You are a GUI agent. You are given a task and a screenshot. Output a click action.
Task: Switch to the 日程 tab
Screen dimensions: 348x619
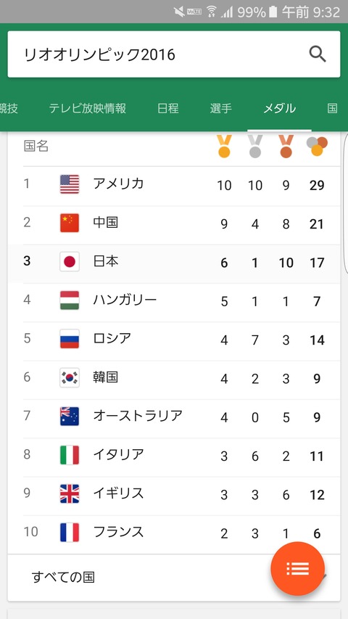tap(168, 108)
